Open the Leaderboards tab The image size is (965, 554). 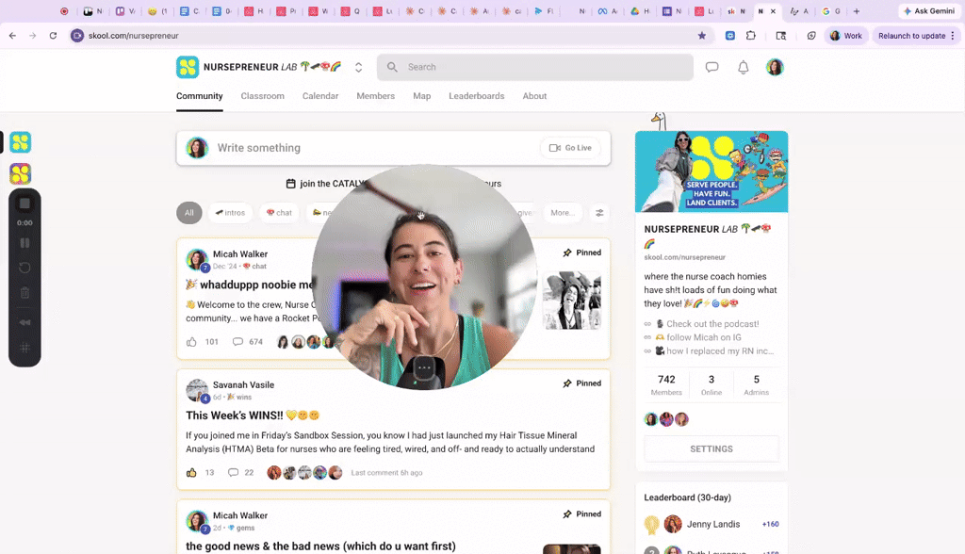tap(476, 96)
